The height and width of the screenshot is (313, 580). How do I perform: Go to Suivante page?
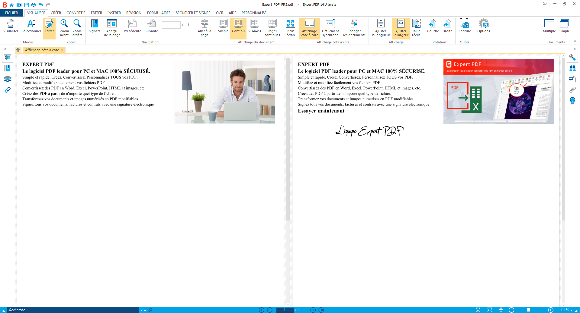[x=151, y=26]
